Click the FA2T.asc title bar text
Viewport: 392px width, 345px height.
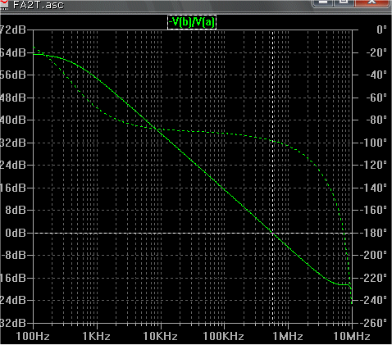pyautogui.click(x=39, y=5)
